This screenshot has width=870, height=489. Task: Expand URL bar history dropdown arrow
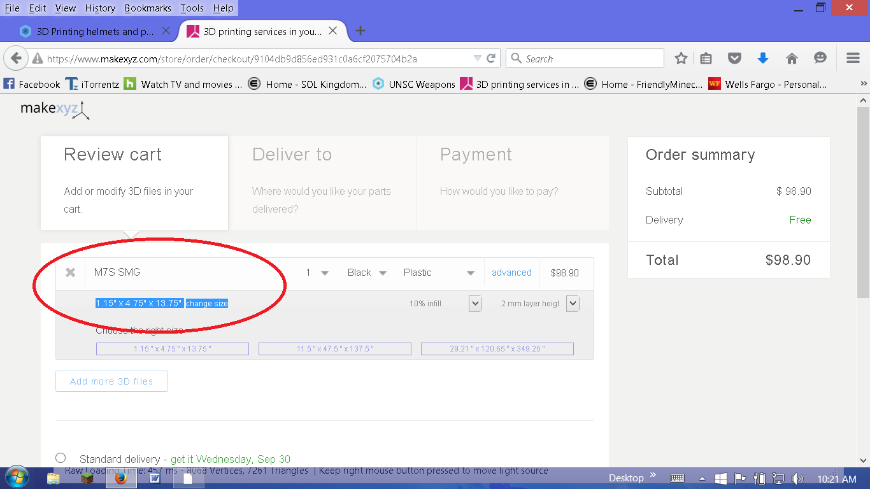tap(477, 59)
